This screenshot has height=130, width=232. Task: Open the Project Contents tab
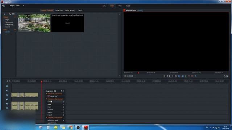tap(47, 10)
